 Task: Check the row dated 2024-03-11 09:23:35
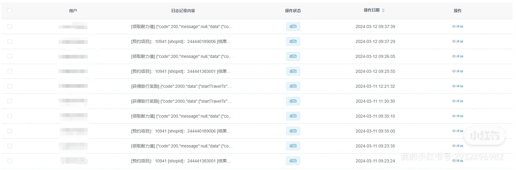coord(10,146)
